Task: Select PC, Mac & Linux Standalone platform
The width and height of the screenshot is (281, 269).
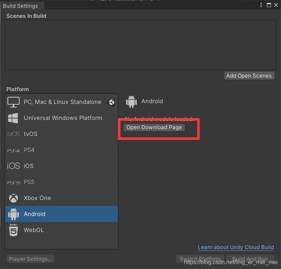Action: point(61,102)
